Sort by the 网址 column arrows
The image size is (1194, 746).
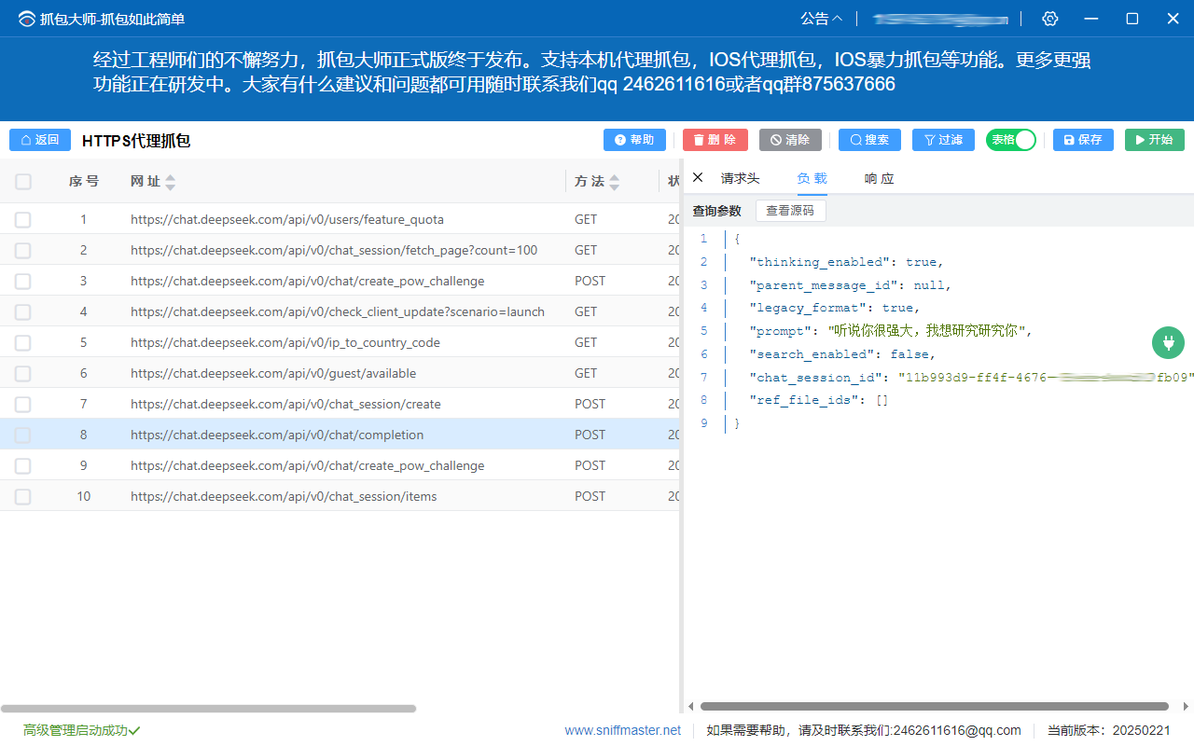pos(170,182)
